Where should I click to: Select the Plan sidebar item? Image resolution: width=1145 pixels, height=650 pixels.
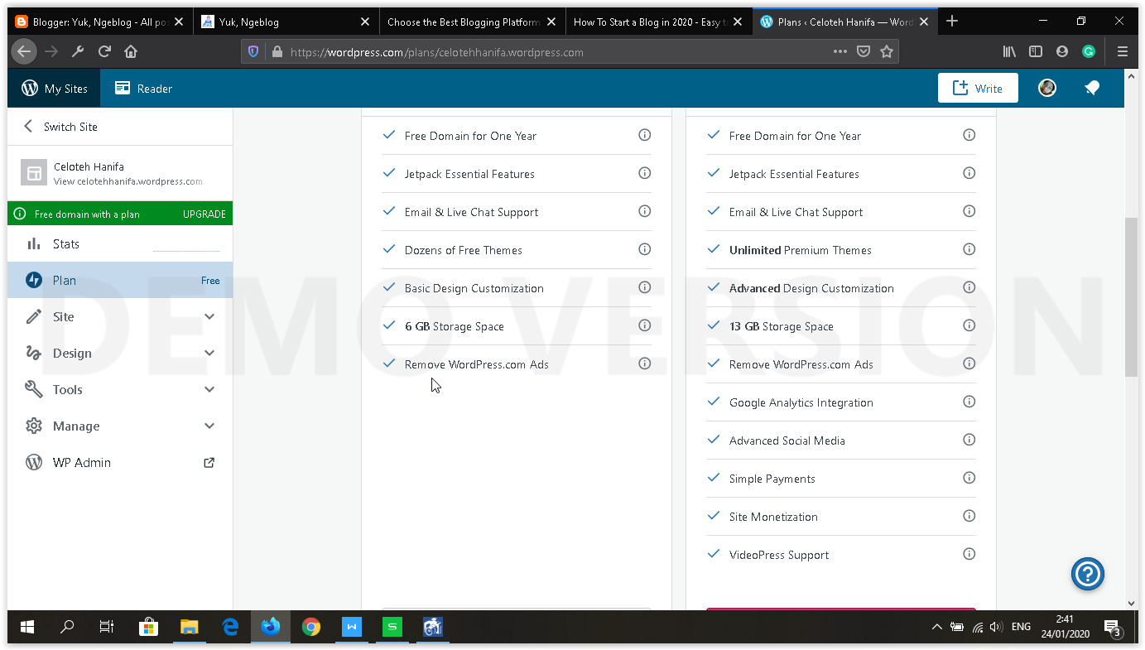pyautogui.click(x=120, y=281)
